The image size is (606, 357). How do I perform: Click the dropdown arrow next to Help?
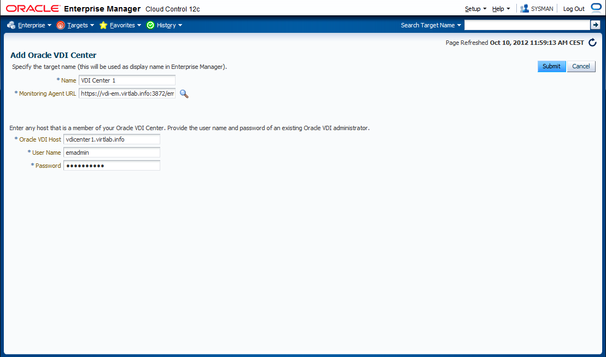coord(508,9)
